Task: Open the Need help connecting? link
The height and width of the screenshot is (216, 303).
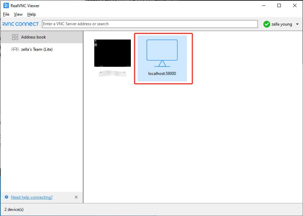Action: 32,197
